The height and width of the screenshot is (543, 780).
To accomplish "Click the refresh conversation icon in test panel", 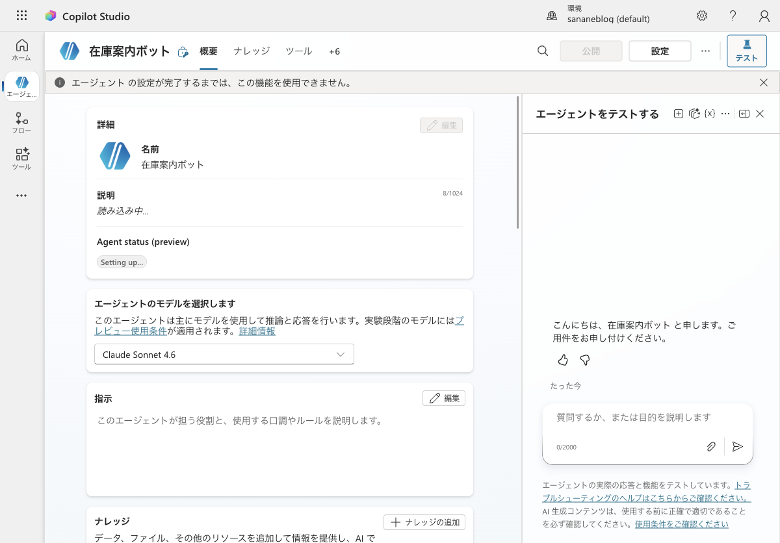I will point(694,114).
